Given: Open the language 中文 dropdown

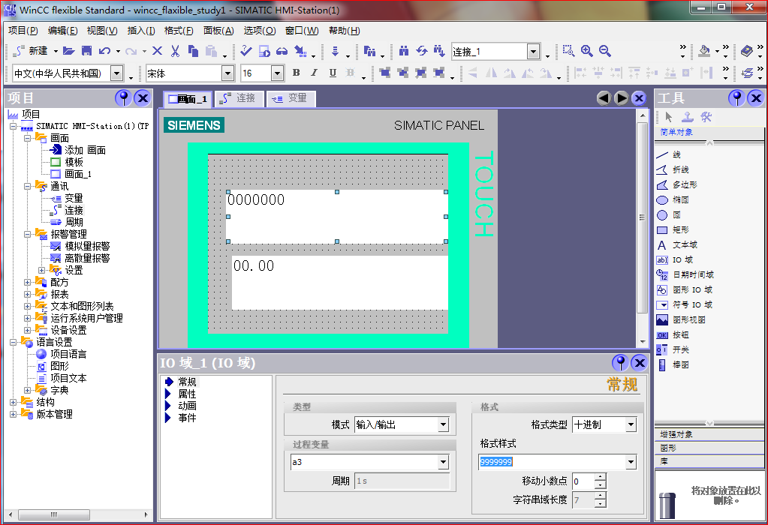Looking at the screenshot, I should (116, 73).
